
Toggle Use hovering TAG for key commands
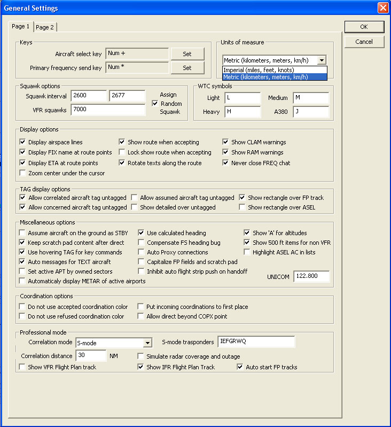(22, 252)
